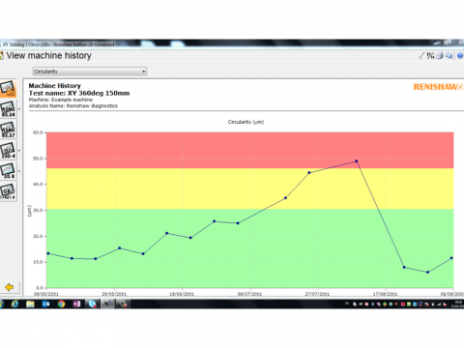Click the lowest data point on the graph

[x=428, y=273]
